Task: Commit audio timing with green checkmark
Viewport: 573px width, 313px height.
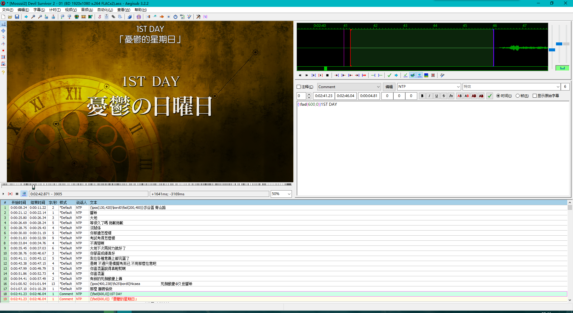Action: [x=389, y=75]
